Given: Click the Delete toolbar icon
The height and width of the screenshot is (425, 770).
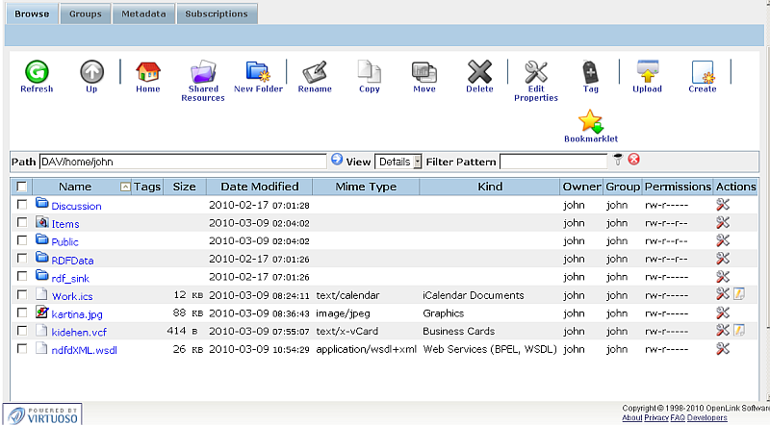Looking at the screenshot, I should point(479,72).
